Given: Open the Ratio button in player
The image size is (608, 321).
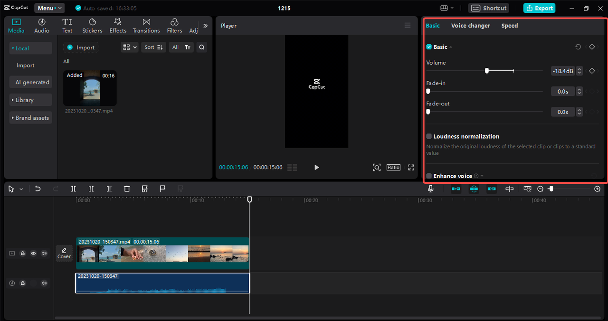Looking at the screenshot, I should pos(393,167).
